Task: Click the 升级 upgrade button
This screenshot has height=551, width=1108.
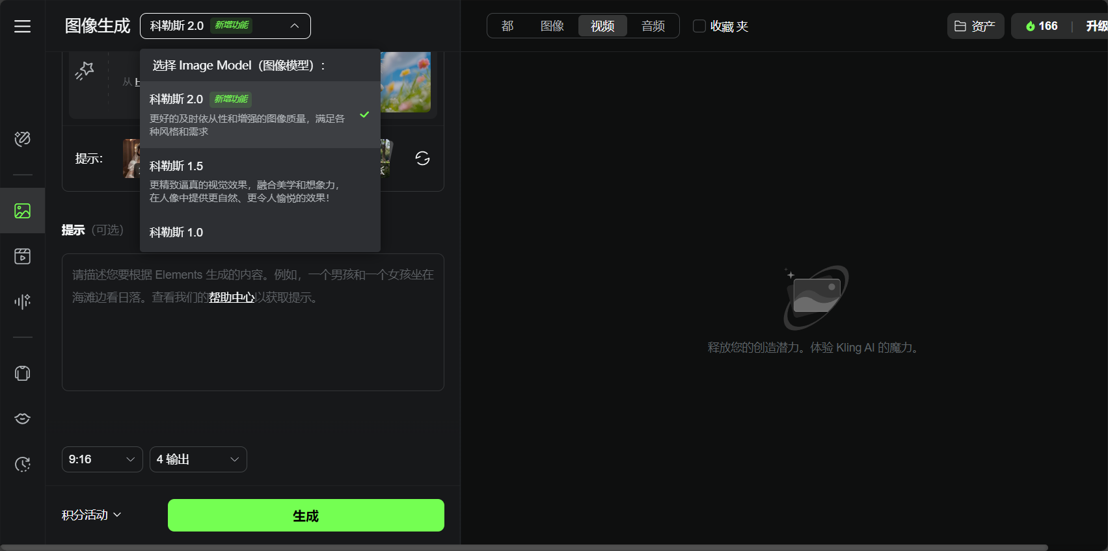Action: [1097, 26]
